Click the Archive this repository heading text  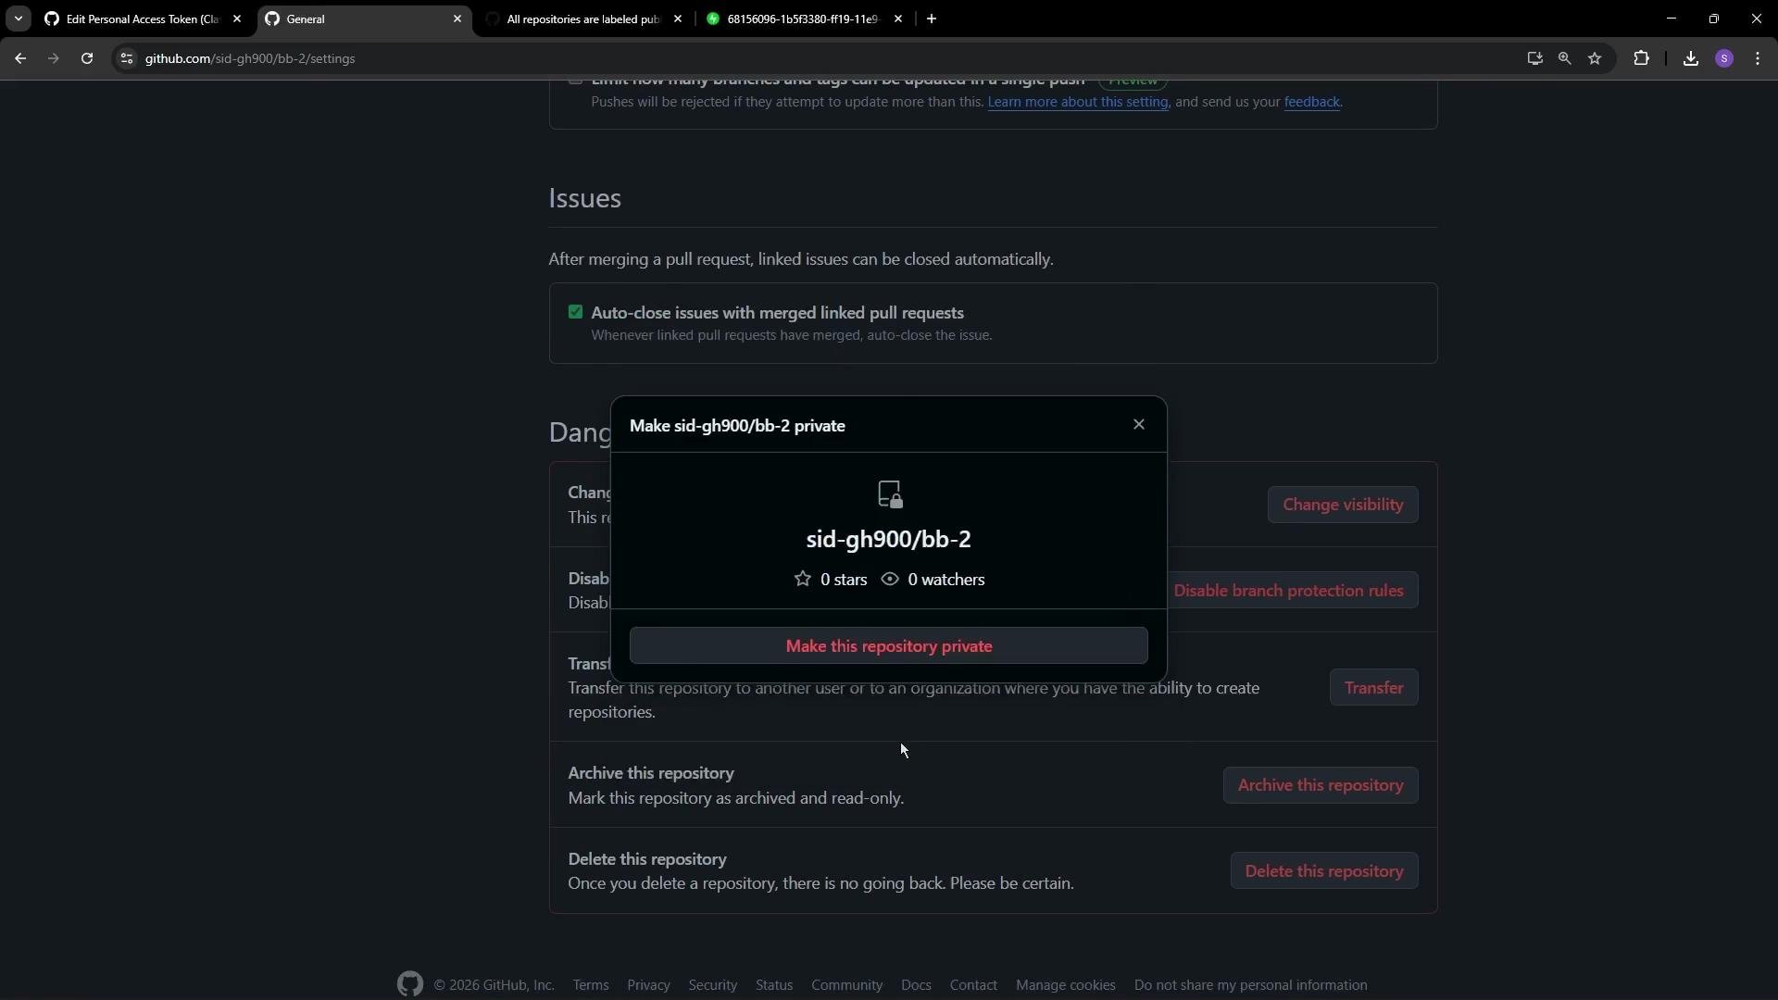(x=650, y=773)
